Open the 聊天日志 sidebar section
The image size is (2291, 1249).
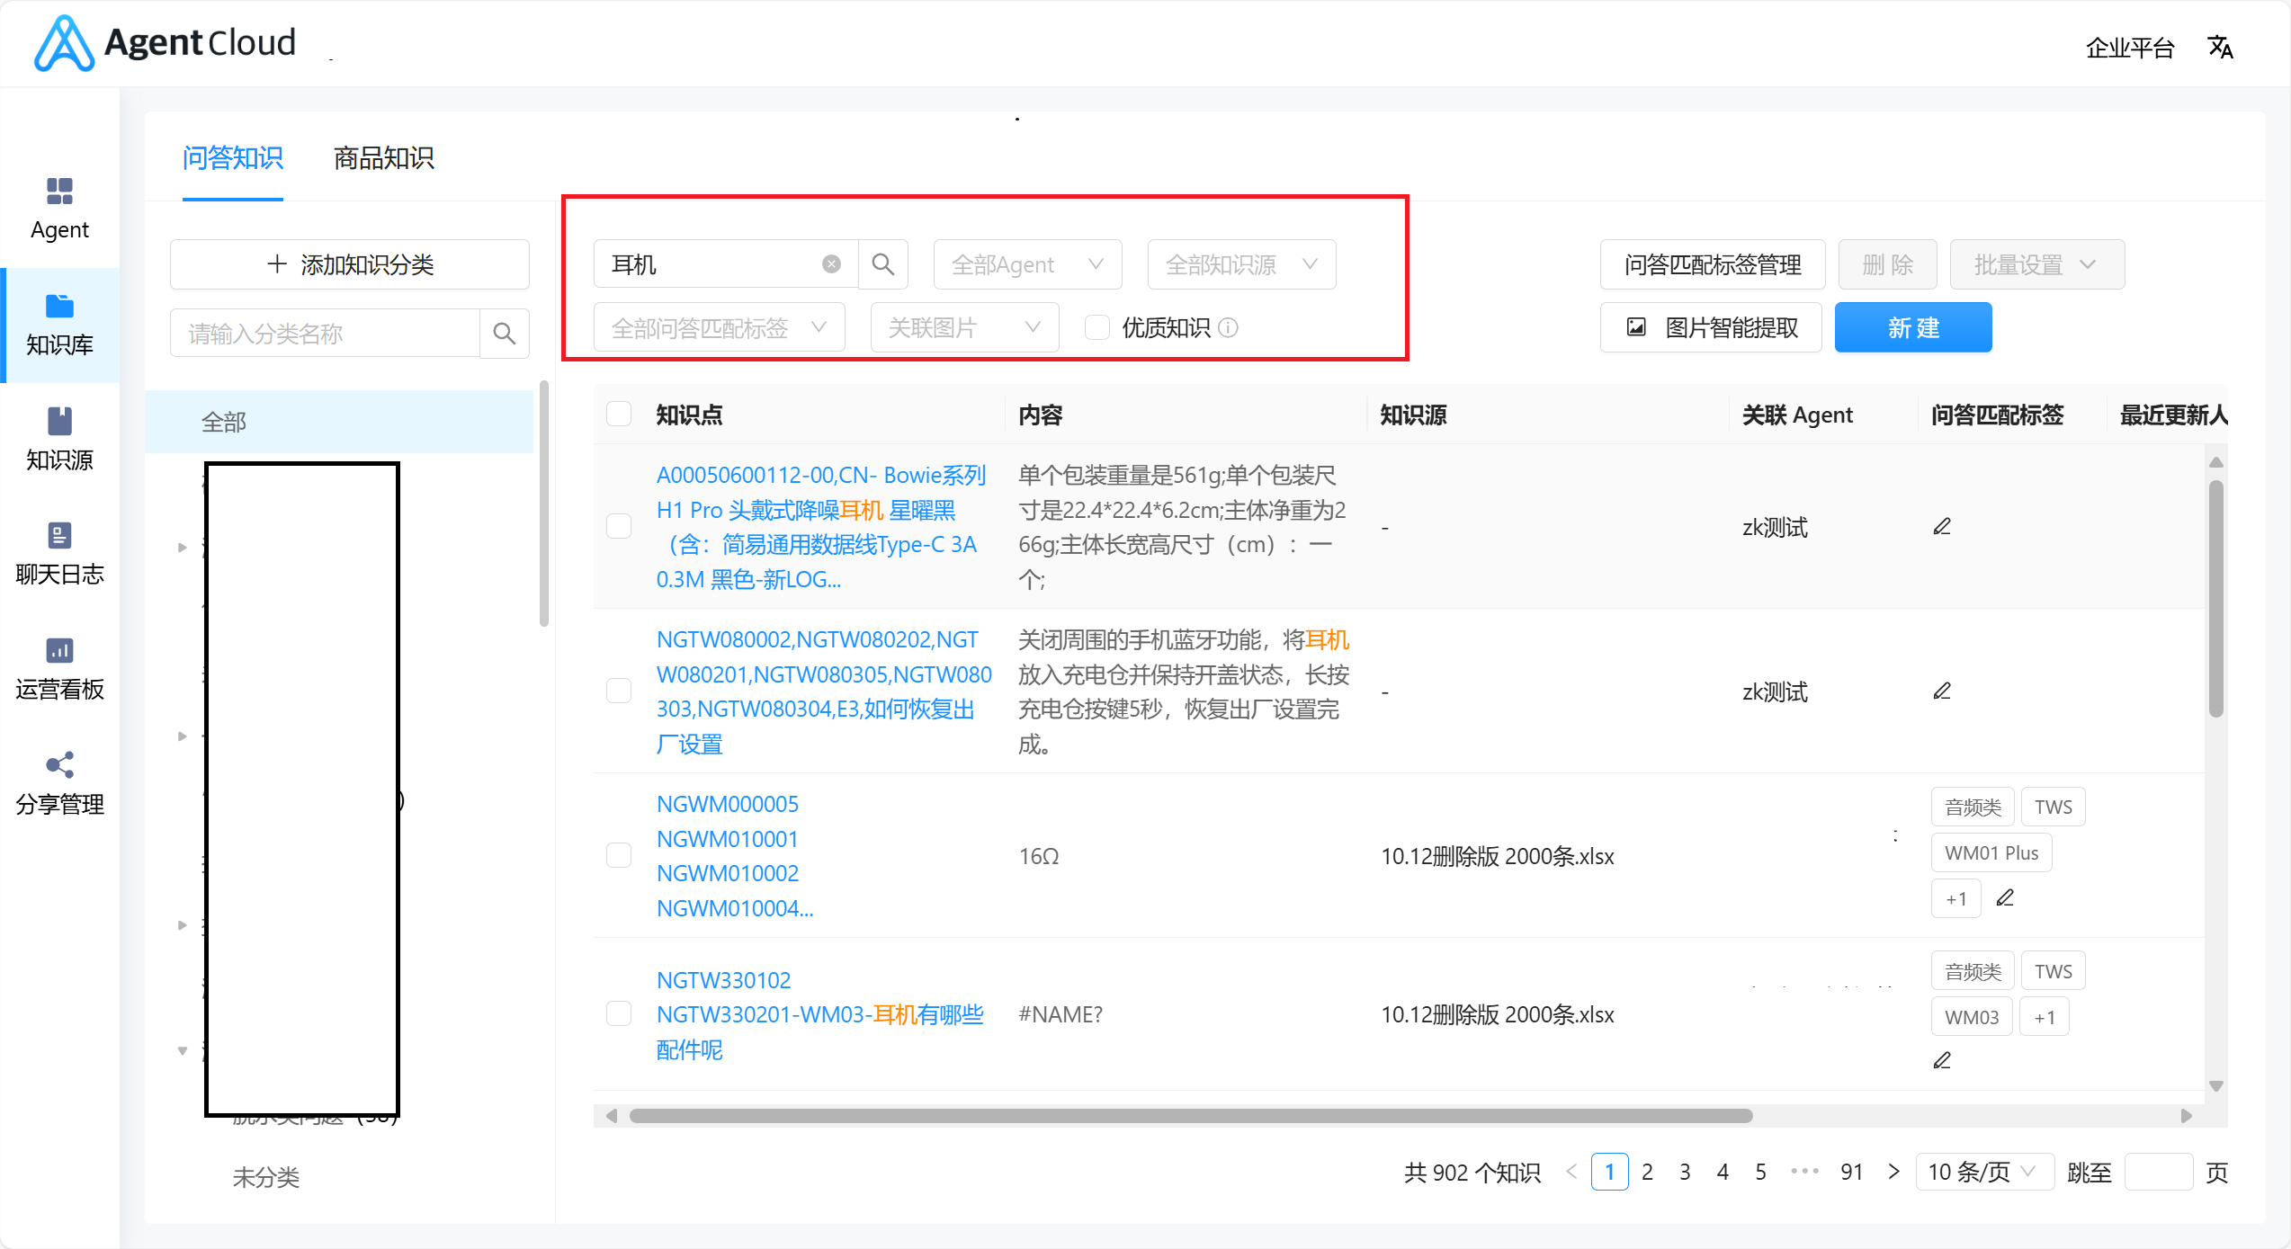(59, 555)
